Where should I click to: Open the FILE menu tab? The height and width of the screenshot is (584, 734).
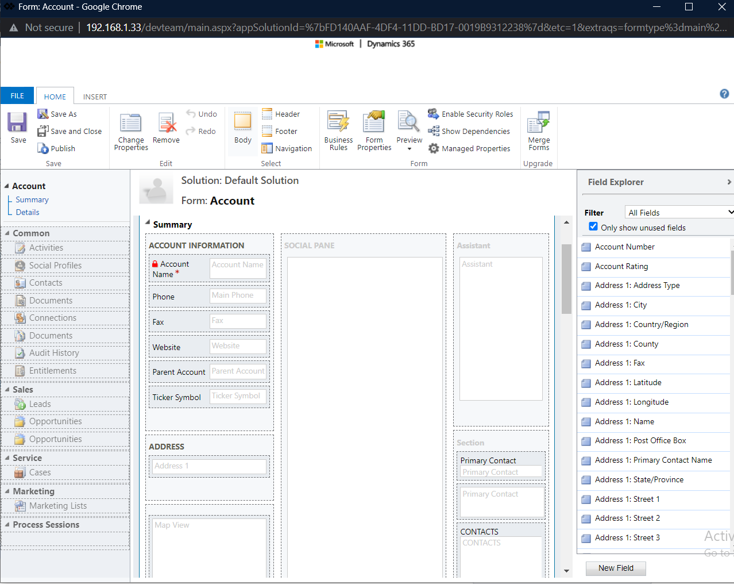17,96
